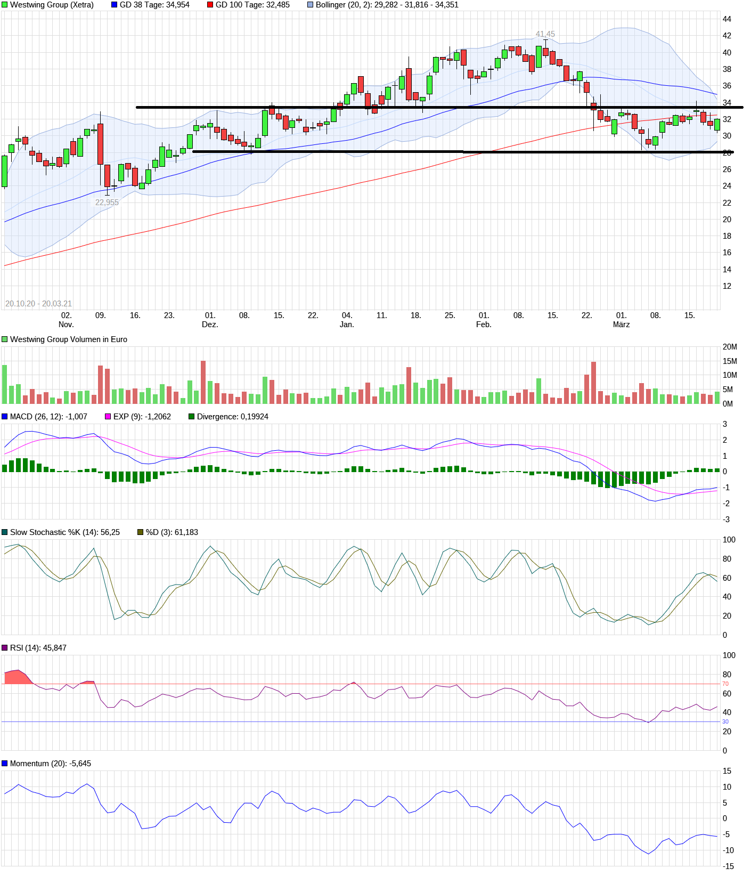Viewport: 751px width, 876px height.
Task: Click the purple RSI (14) legend swatch
Action: tap(5, 648)
